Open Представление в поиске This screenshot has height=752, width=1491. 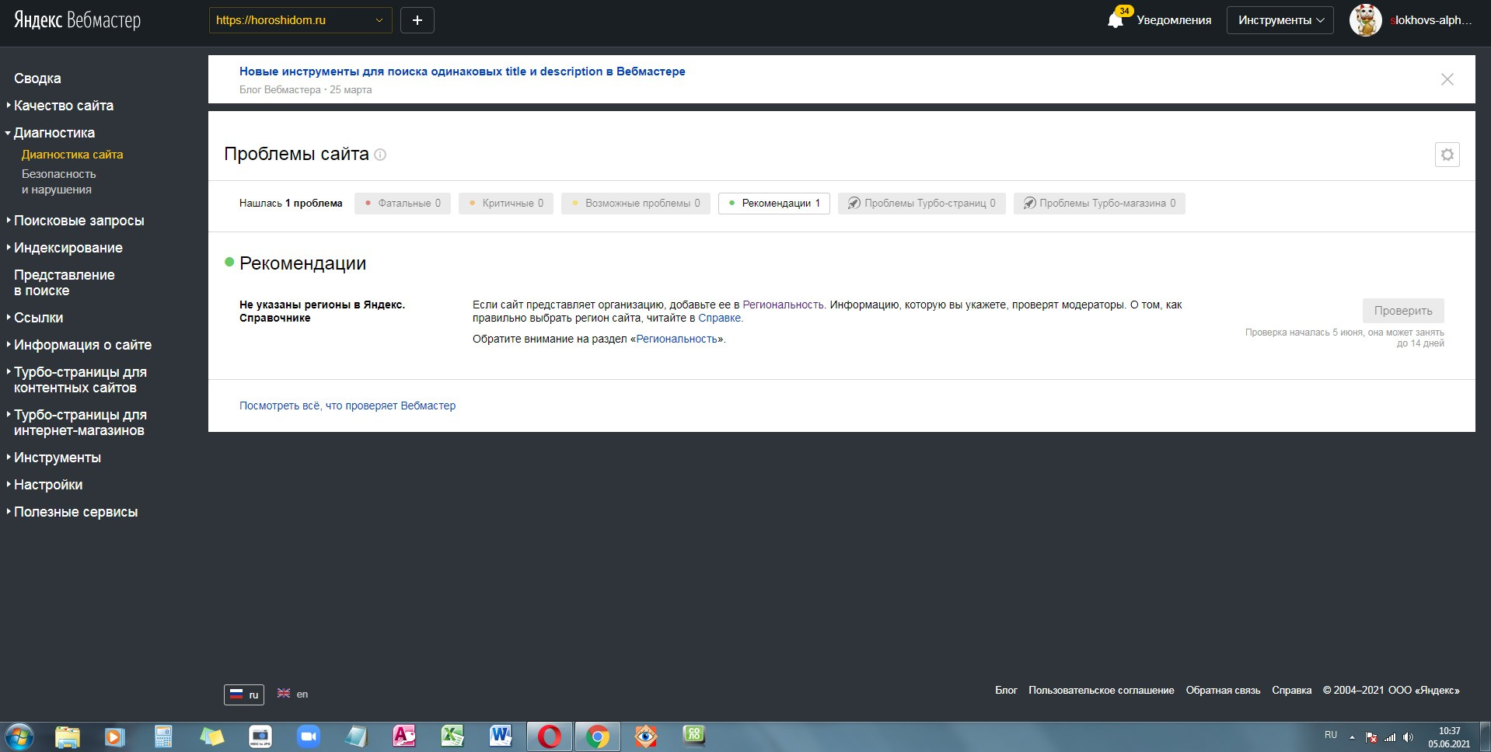pos(65,283)
